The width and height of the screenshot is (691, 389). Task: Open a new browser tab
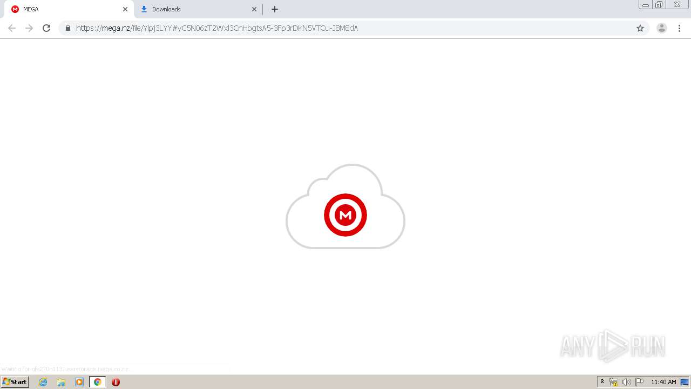pyautogui.click(x=275, y=9)
